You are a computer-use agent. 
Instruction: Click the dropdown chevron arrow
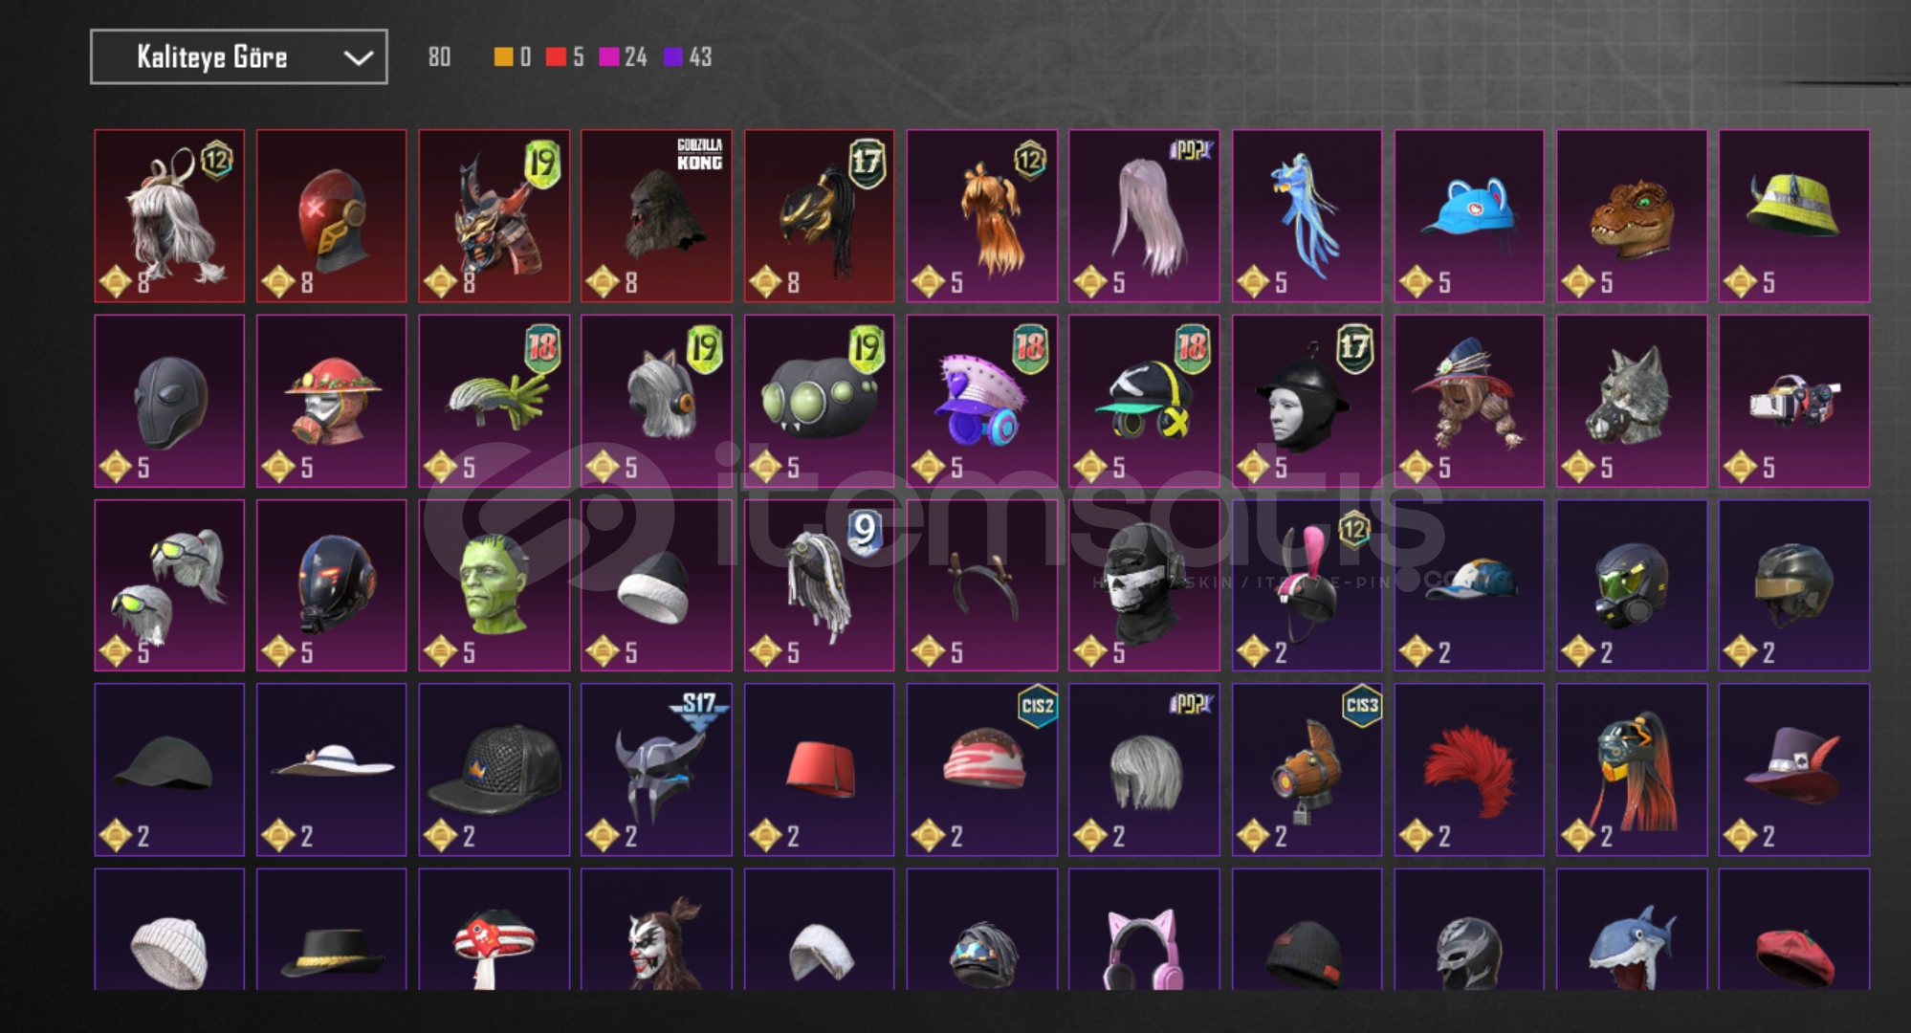(x=358, y=58)
